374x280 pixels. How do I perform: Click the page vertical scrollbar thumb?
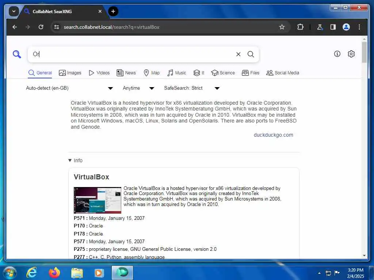click(x=364, y=52)
